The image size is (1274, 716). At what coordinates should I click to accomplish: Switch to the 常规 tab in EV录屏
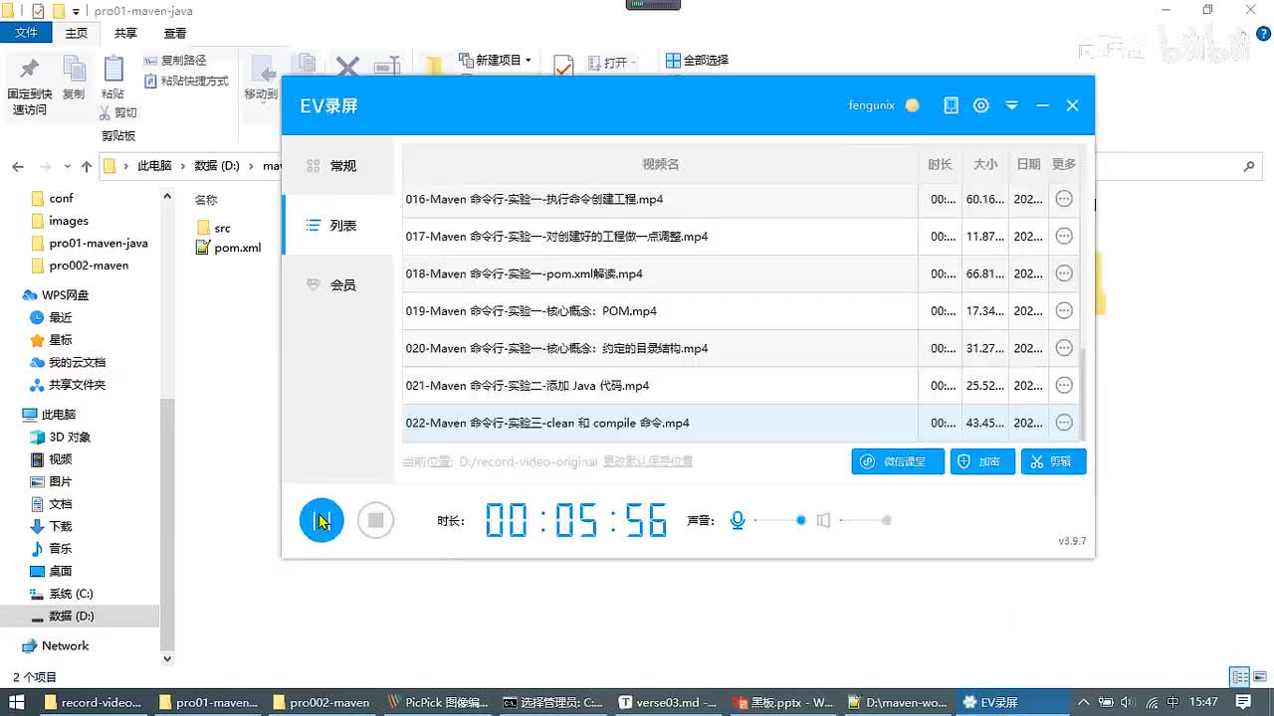[337, 166]
